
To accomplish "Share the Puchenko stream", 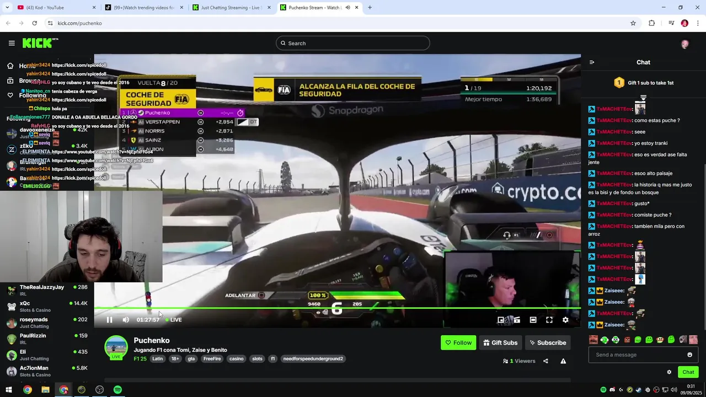I will point(545,361).
